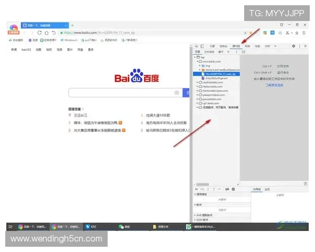The image size is (315, 252).
Task: Open the colorful apps grid toolbar icon
Action: (x=265, y=33)
